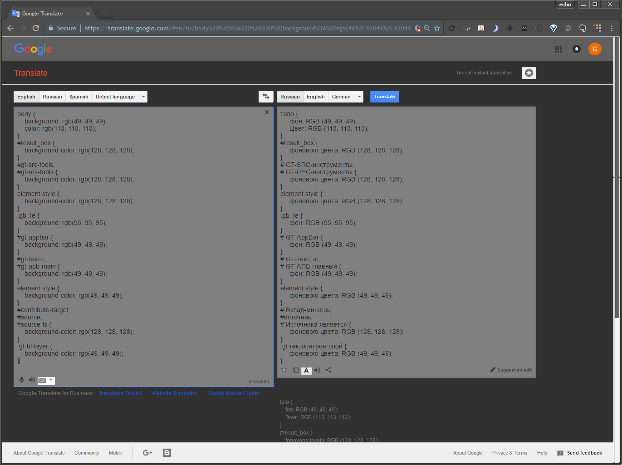Image resolution: width=622 pixels, height=465 pixels.
Task: Select Spanish as source language
Action: (x=79, y=97)
